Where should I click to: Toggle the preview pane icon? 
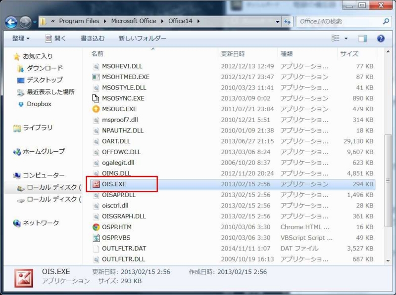point(362,39)
